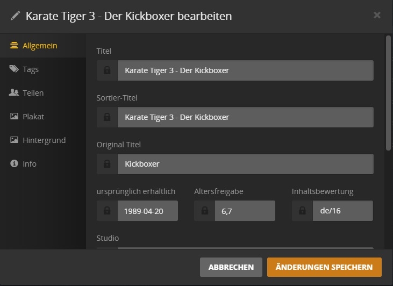Click the Original Titel field containing Kickboxer
393x286 pixels.
(246, 164)
